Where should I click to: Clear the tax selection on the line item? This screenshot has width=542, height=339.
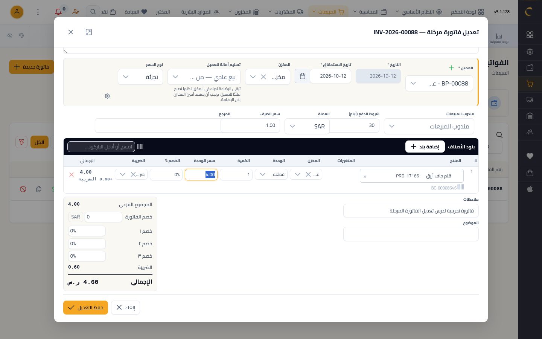(133, 174)
